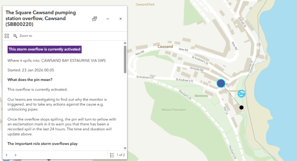Click the purple currently activated status banner
The image size is (297, 161).
[x=44, y=49]
